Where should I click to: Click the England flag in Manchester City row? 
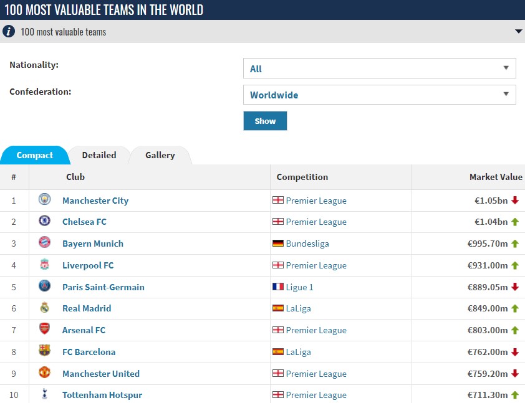click(x=278, y=200)
